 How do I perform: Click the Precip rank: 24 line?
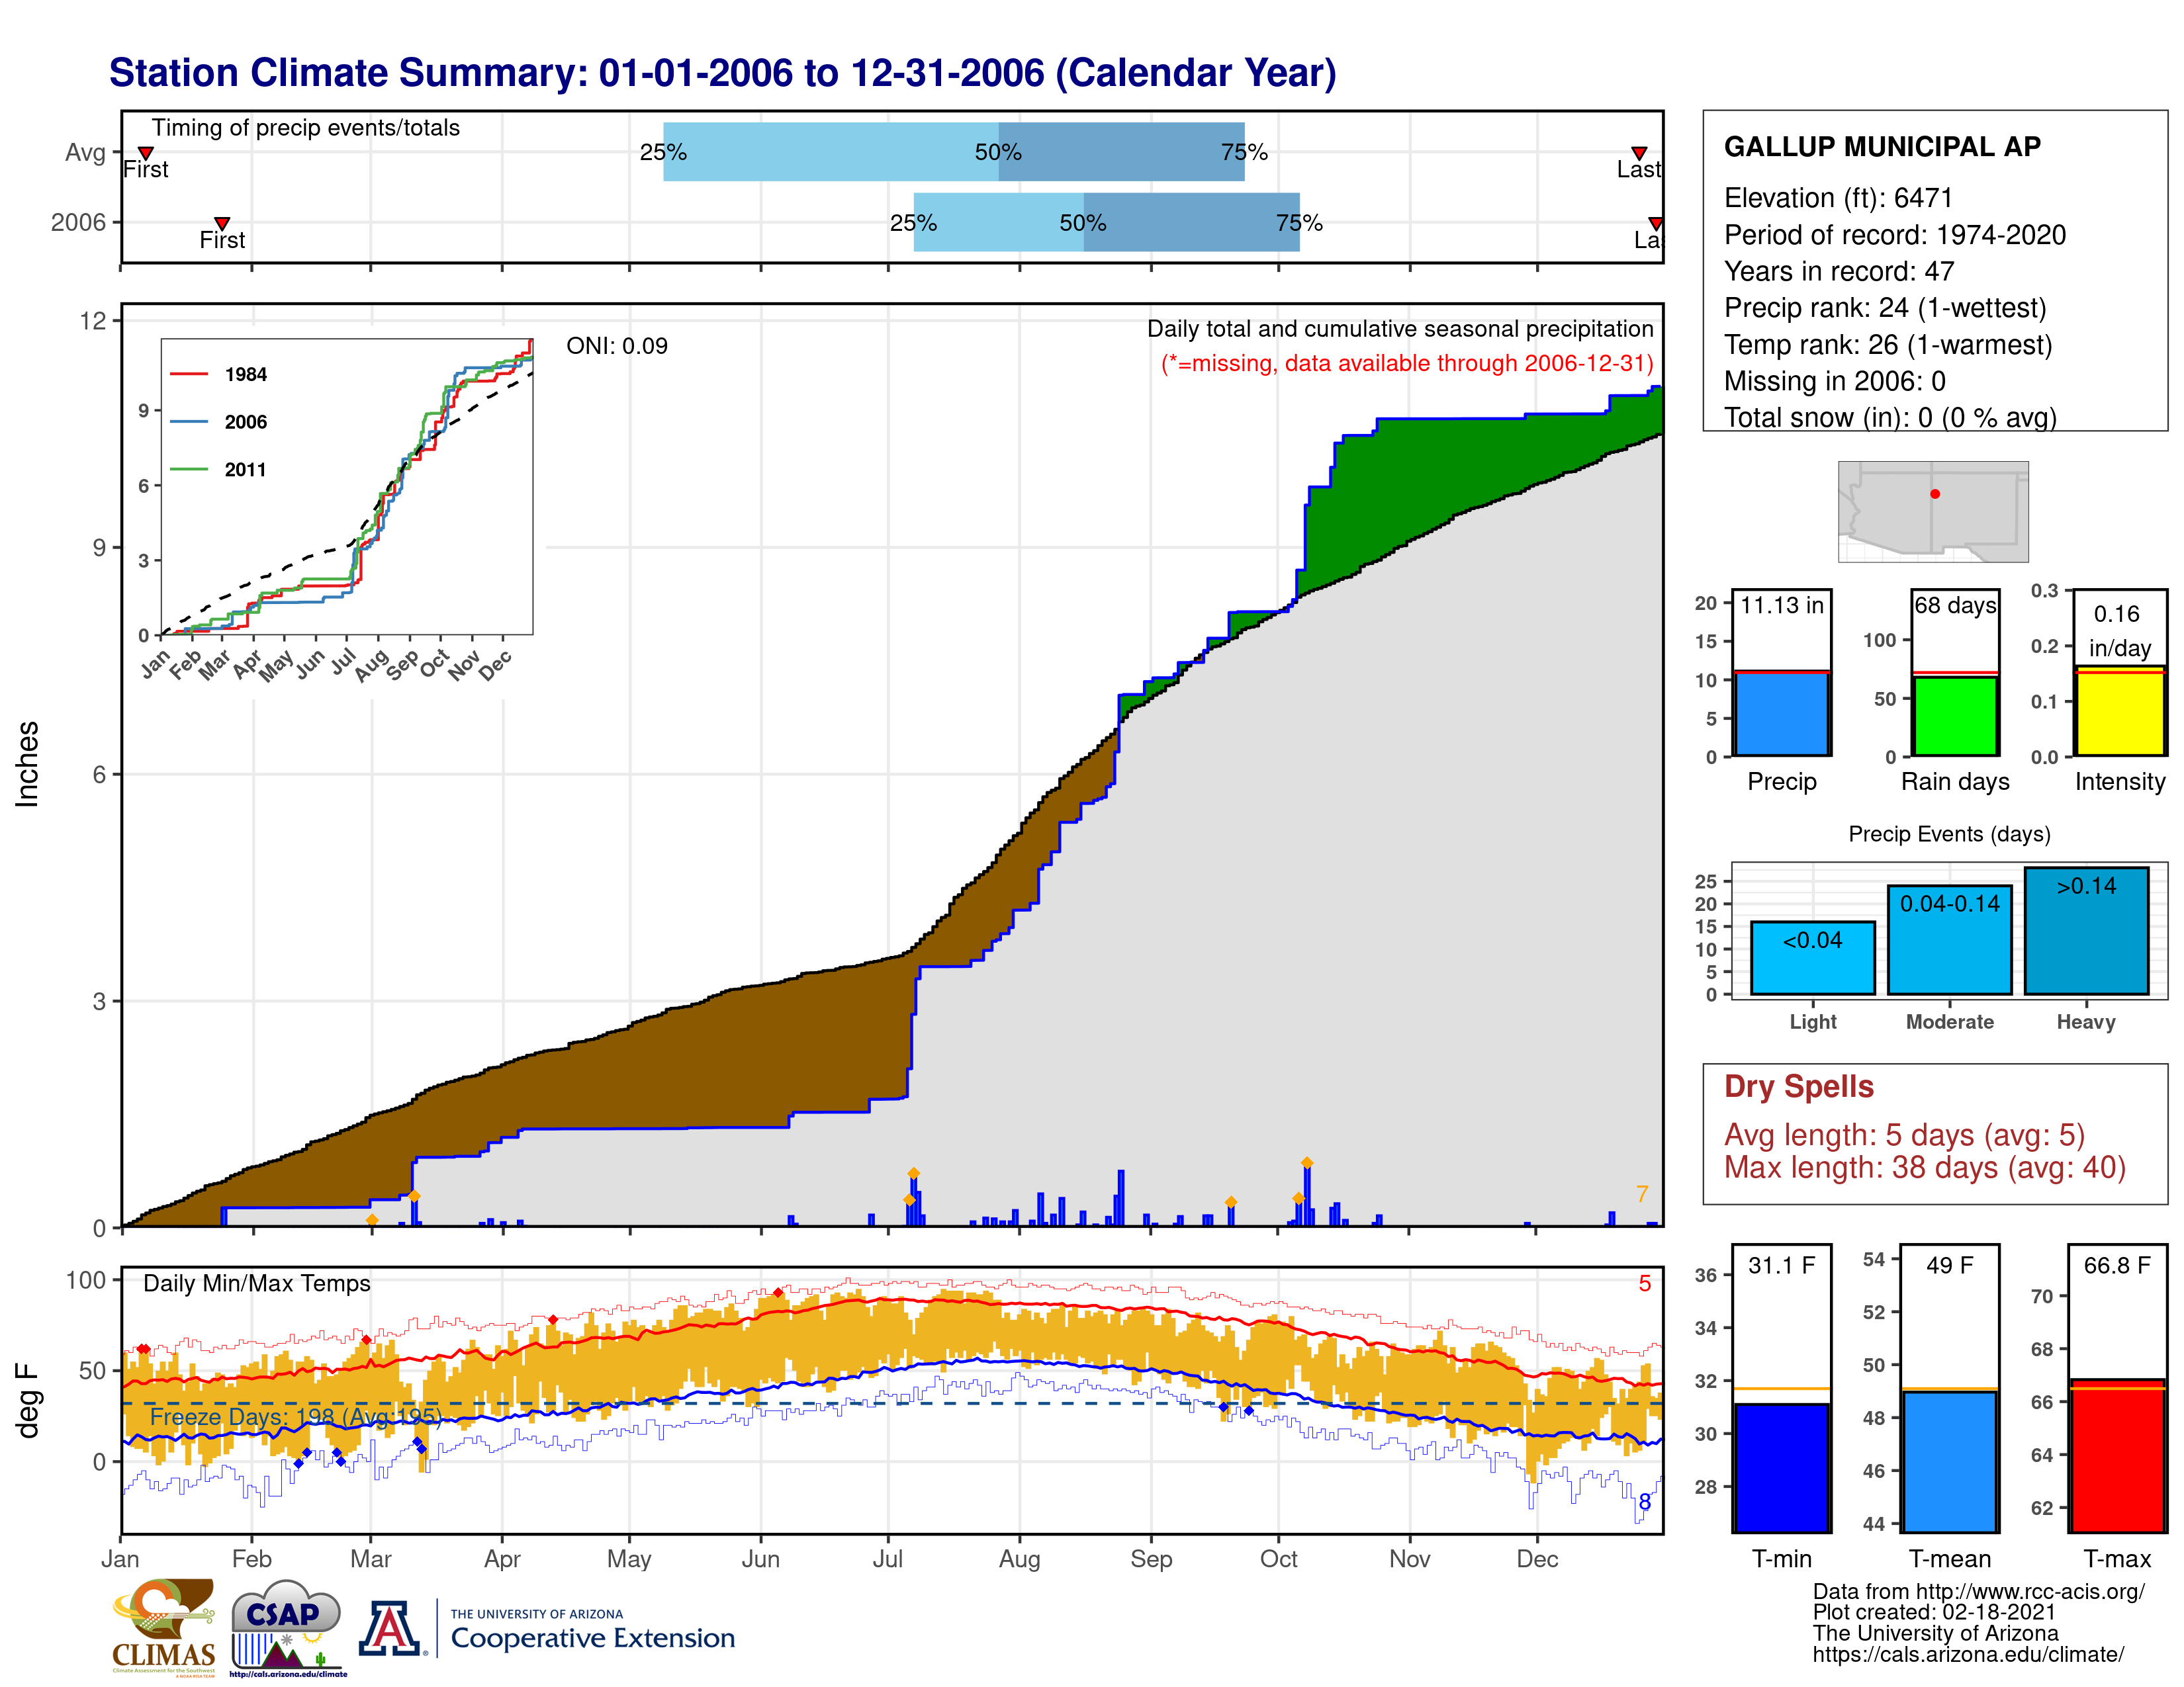coord(1885,308)
